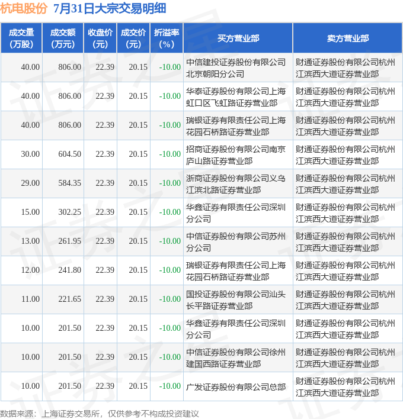The width and height of the screenshot is (403, 419).
Task: Open the 杭电股份 stock name link
Action: (x=24, y=8)
